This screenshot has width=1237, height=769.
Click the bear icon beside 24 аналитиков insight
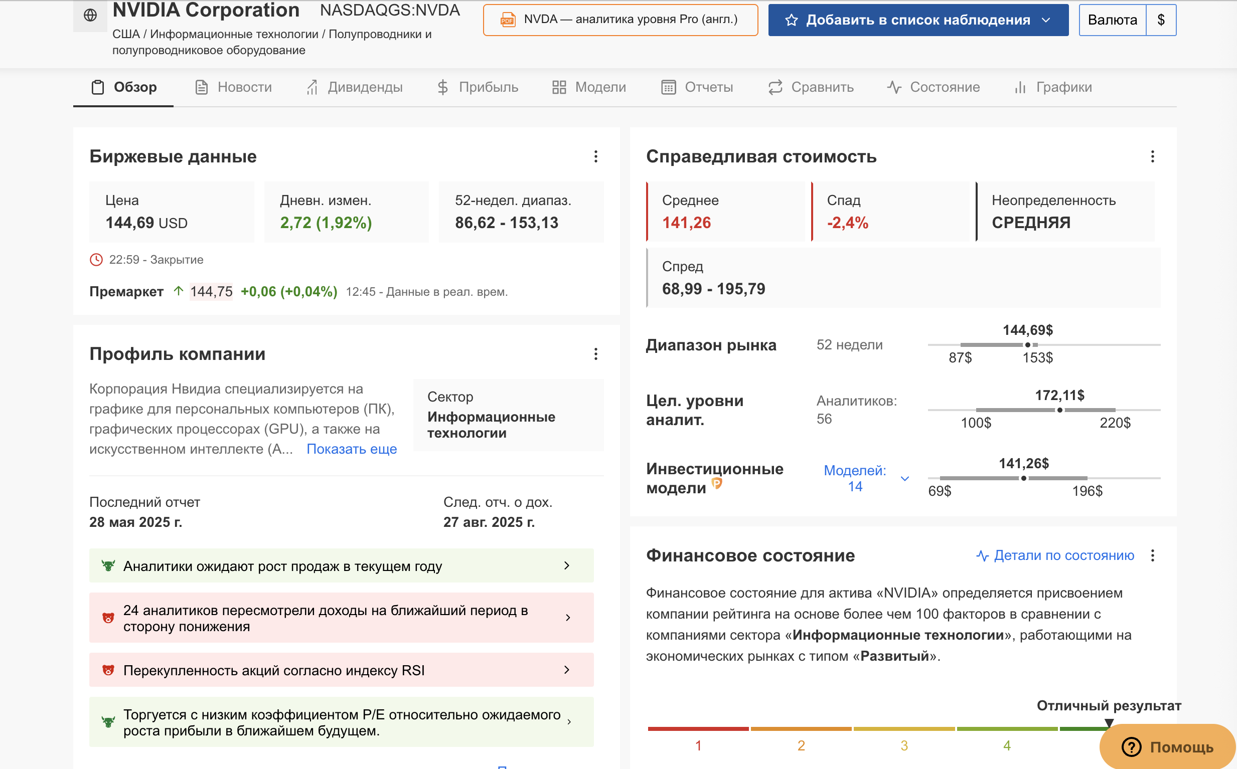(x=108, y=618)
